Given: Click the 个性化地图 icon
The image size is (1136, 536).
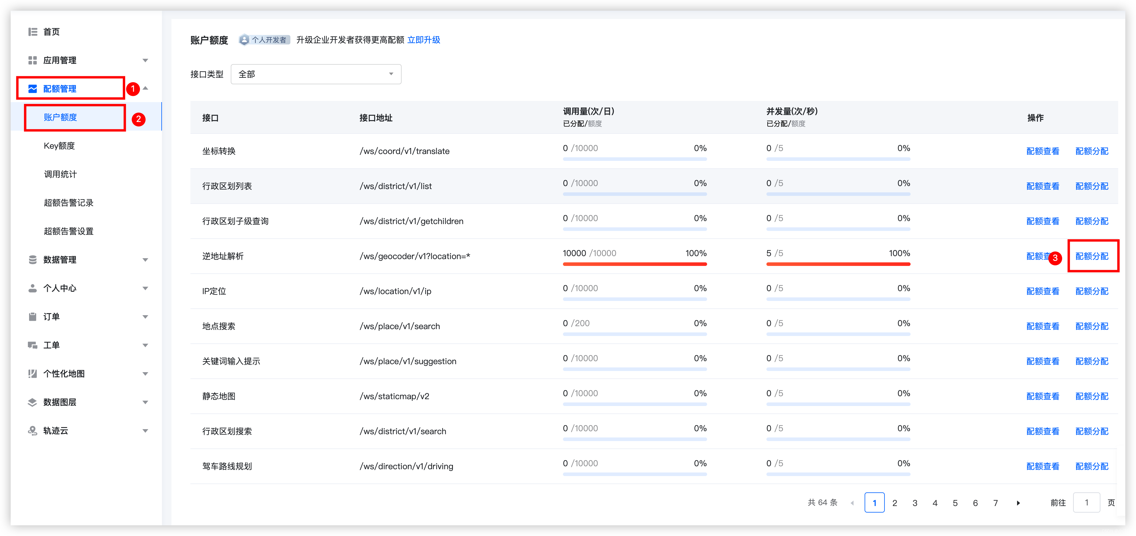Looking at the screenshot, I should (x=33, y=374).
